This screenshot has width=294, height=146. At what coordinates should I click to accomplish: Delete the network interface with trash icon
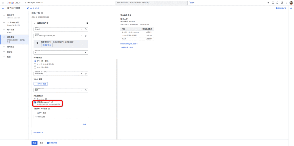pyautogui.click(x=87, y=23)
